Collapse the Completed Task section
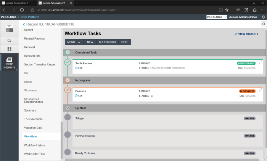Screen dimensions: 267x161 [x=68, y=52]
